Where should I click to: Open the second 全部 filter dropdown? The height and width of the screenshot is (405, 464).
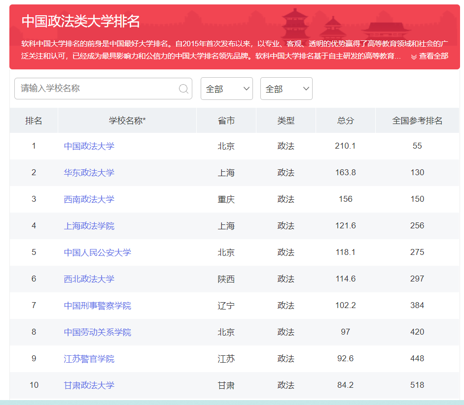[x=286, y=89]
